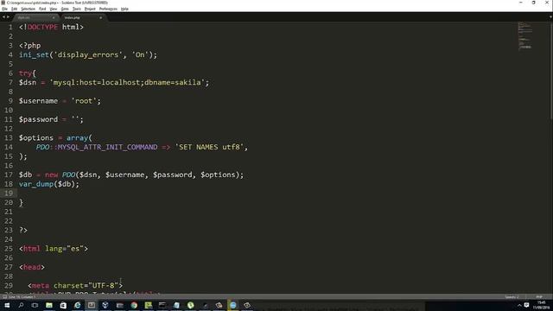Open the Edit menu
This screenshot has width=553, height=311.
click(14, 9)
